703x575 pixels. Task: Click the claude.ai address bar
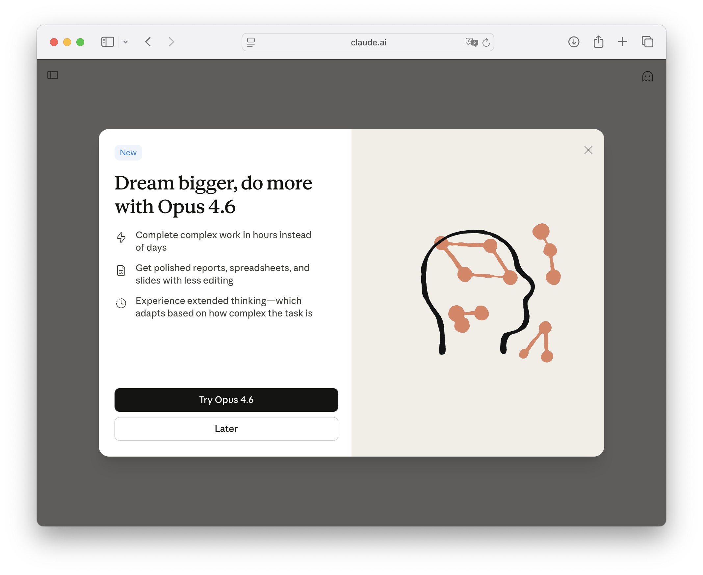[x=368, y=42]
